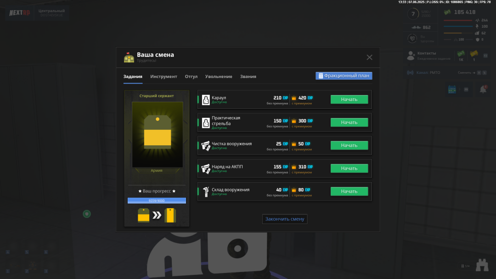Go to the Звания tab
Screen dimensions: 496x279
(248, 77)
